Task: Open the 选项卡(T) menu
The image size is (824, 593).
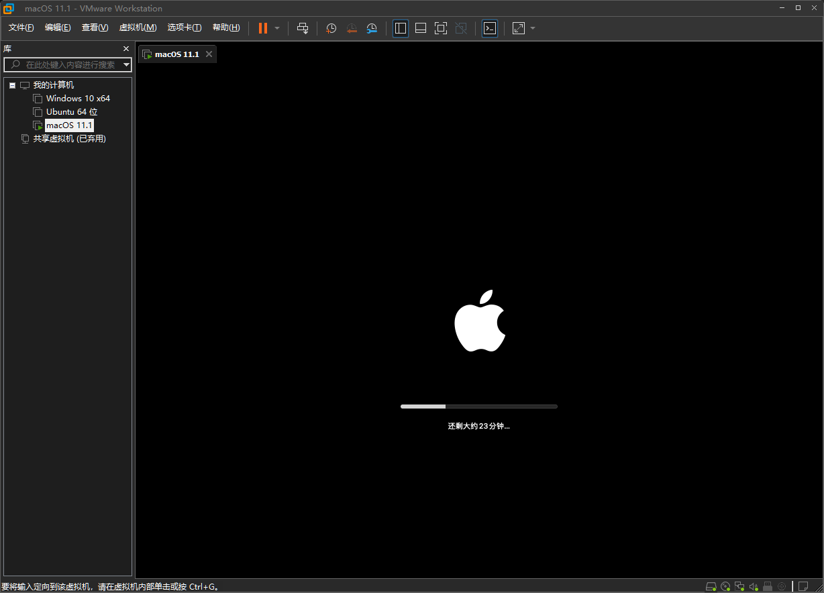Action: 185,28
